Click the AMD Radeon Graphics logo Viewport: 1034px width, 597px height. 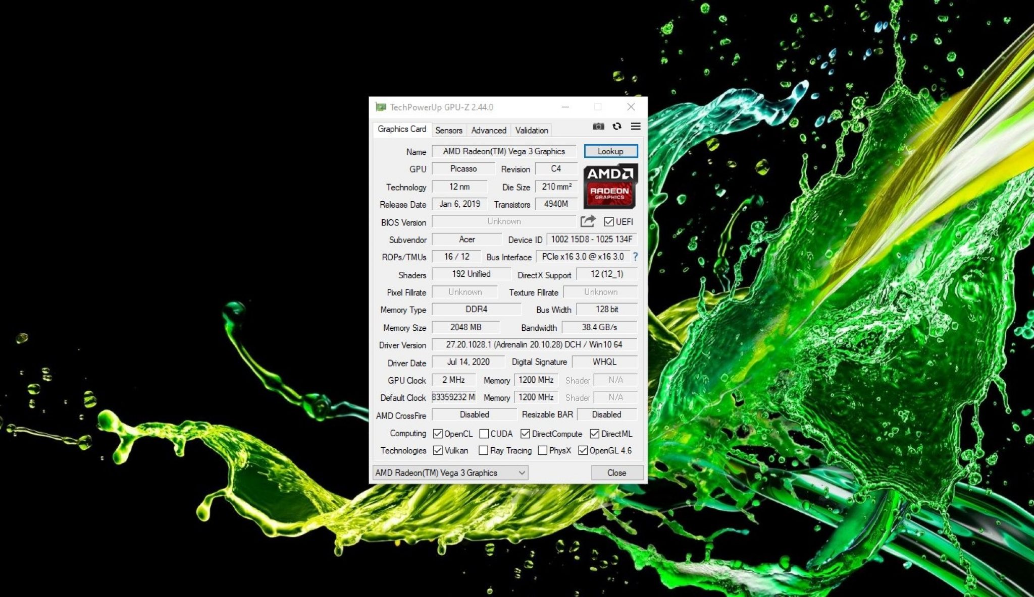608,187
